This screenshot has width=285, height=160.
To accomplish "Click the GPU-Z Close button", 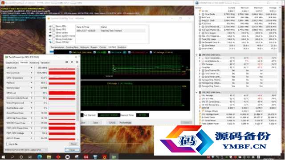I will pos(72,150).
